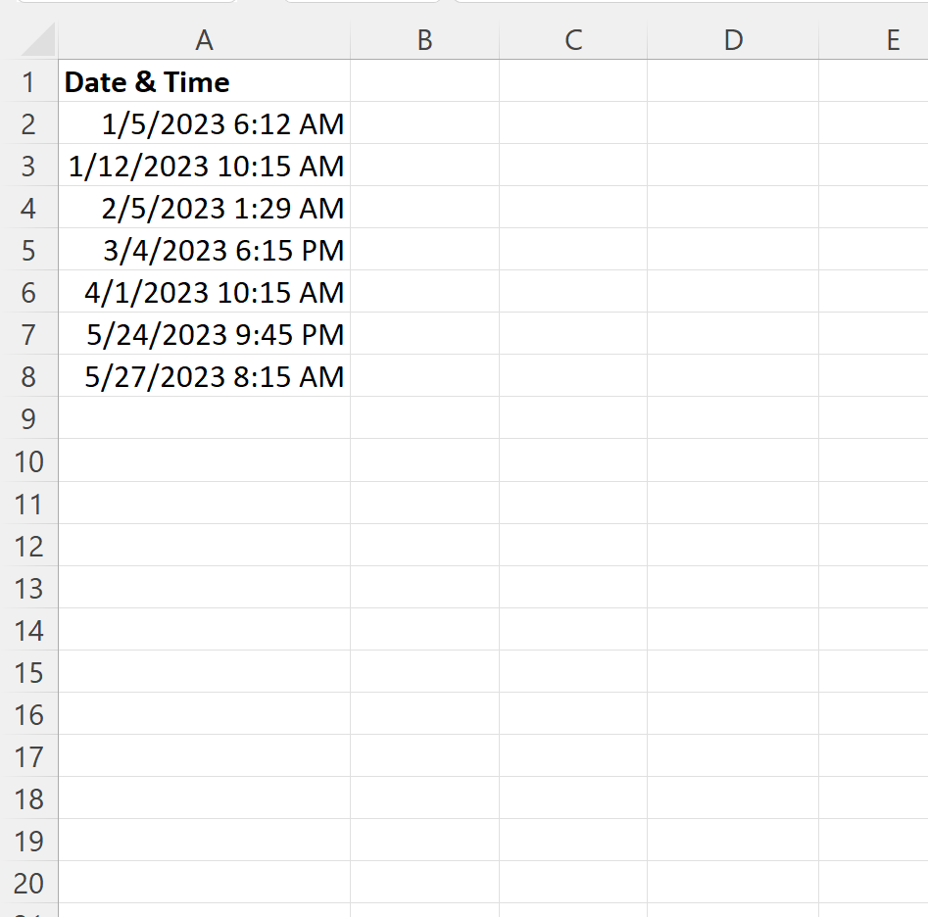Select cell with 5/27/2023 8:15 AM
Viewport: 928px width, 917px height.
[204, 376]
